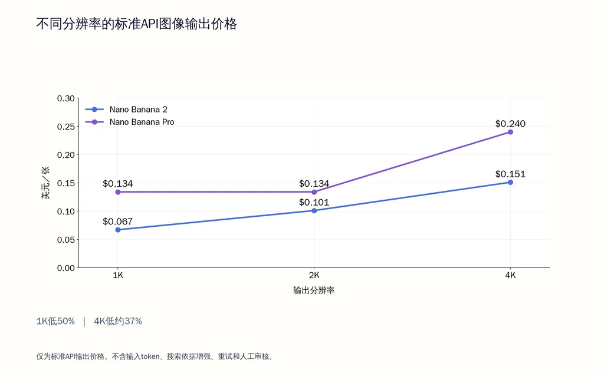The image size is (604, 377).
Task: Click the 2K x-axis tick label
Action: (x=314, y=276)
